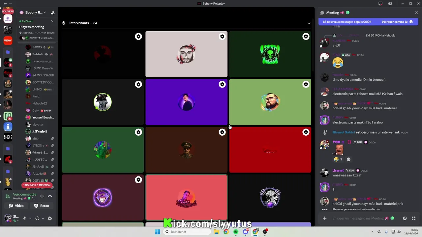This screenshot has height=237, width=422.
Task: Open the FRIENDS server icon
Action: (x=8, y=40)
